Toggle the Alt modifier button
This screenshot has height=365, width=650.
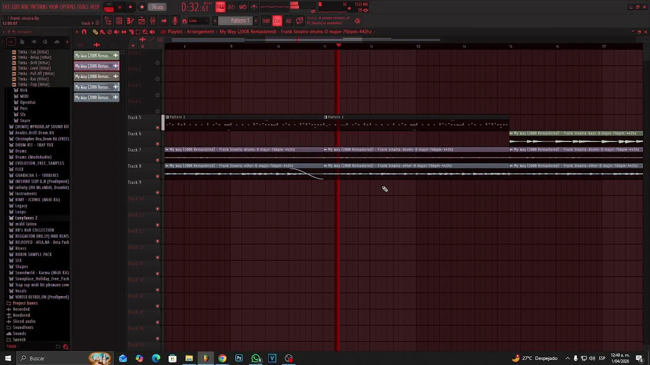[288, 21]
